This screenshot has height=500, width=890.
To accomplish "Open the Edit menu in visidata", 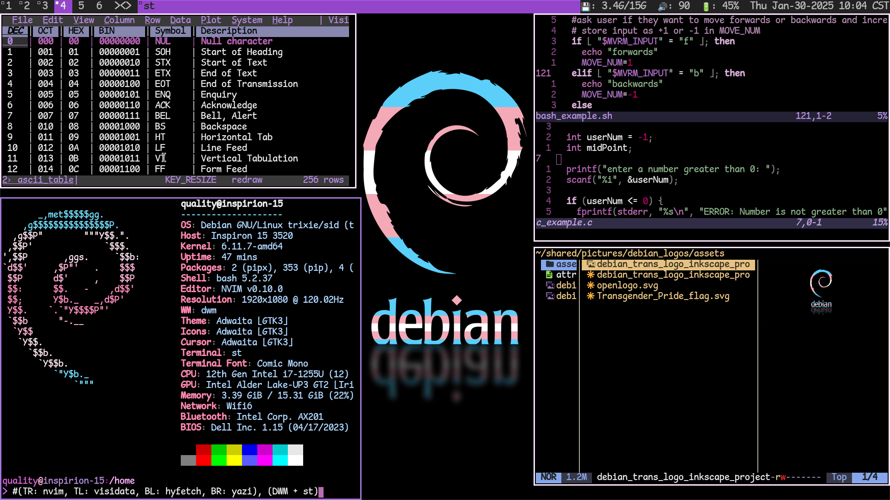I will coord(53,20).
